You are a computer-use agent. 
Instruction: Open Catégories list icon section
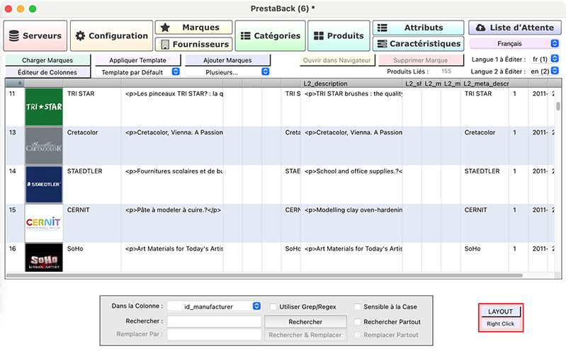coord(245,35)
